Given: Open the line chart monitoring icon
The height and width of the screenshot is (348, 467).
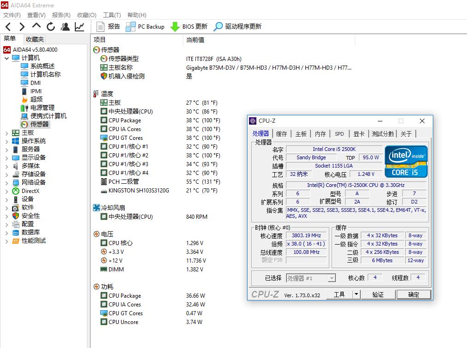Looking at the screenshot, I should pyautogui.click(x=79, y=27).
